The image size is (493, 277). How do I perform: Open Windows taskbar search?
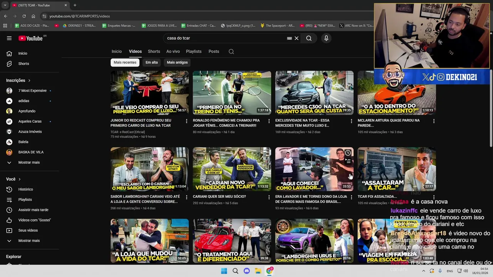[235, 271]
